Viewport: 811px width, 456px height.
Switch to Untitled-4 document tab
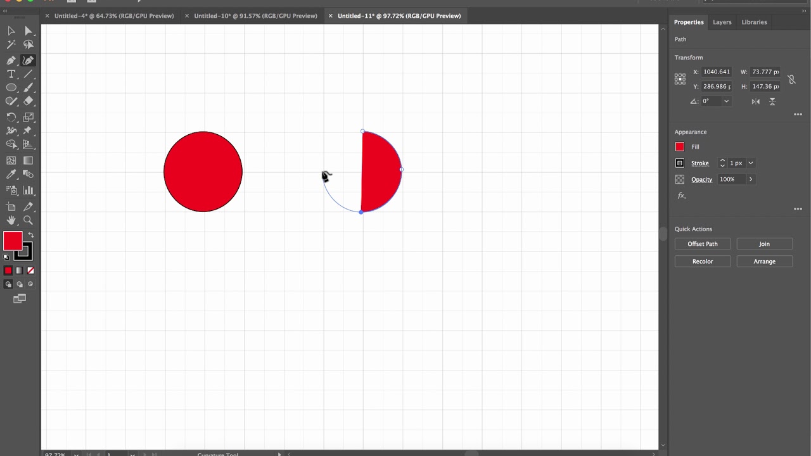coord(114,16)
